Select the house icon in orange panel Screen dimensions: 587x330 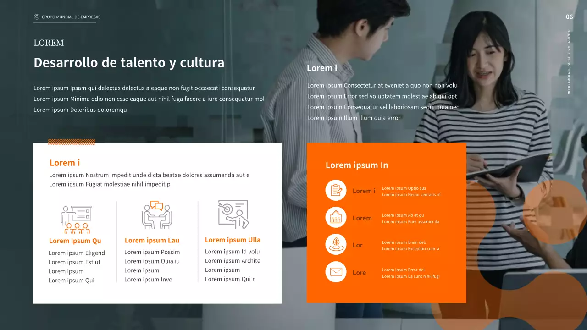coord(336,217)
